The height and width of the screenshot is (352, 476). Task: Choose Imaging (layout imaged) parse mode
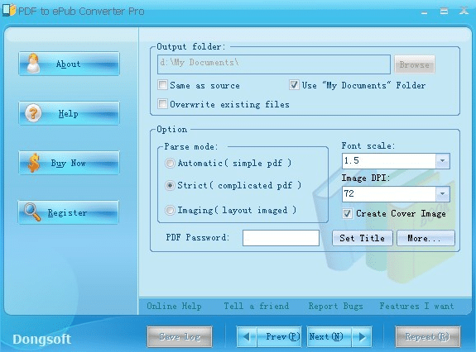[170, 210]
